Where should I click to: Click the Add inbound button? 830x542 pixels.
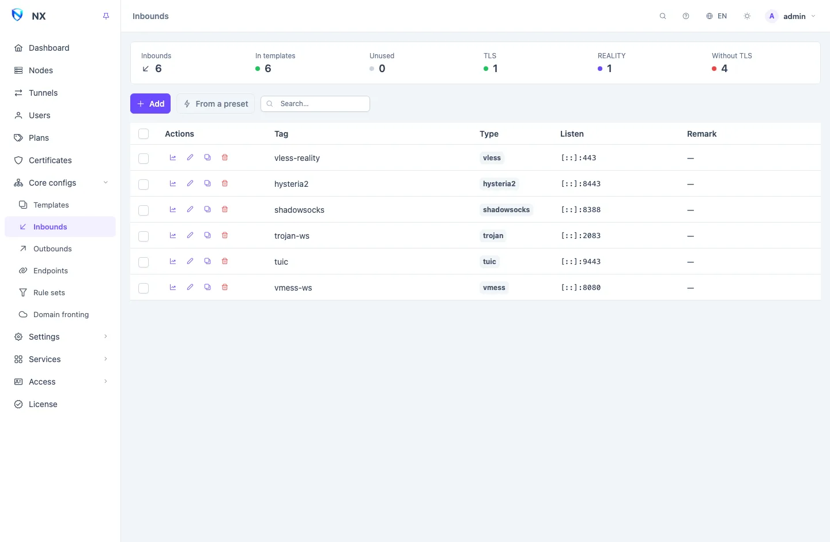150,104
